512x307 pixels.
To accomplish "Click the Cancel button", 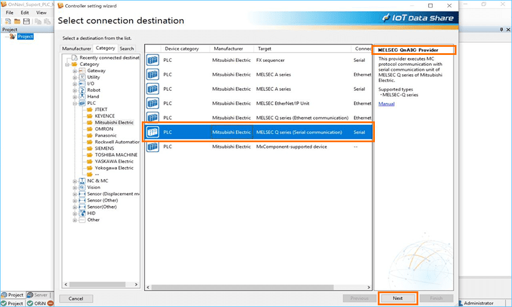I will click(x=76, y=298).
